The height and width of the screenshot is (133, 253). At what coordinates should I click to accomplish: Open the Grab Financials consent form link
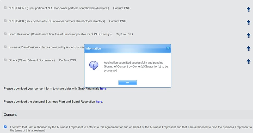[103, 88]
